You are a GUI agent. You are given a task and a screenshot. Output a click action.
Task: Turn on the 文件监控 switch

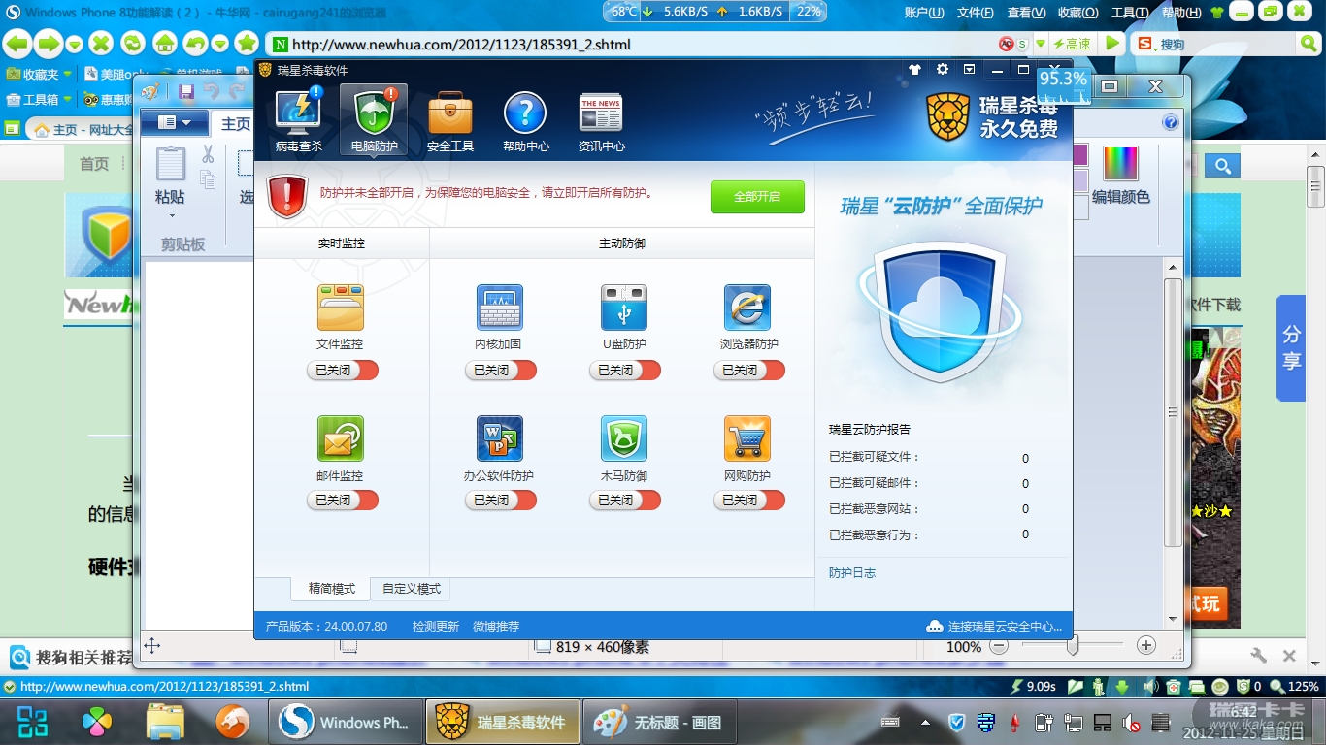[x=342, y=370]
